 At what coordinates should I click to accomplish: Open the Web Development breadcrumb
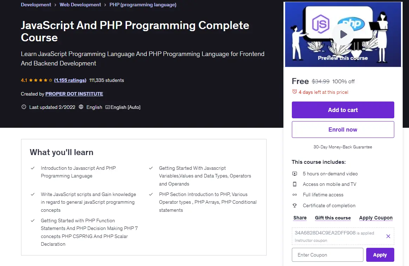[x=80, y=5]
